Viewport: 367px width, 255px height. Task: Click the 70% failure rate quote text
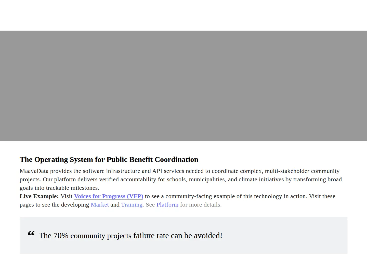coord(130,236)
